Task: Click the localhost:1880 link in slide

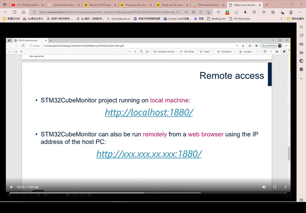Action: [x=149, y=112]
